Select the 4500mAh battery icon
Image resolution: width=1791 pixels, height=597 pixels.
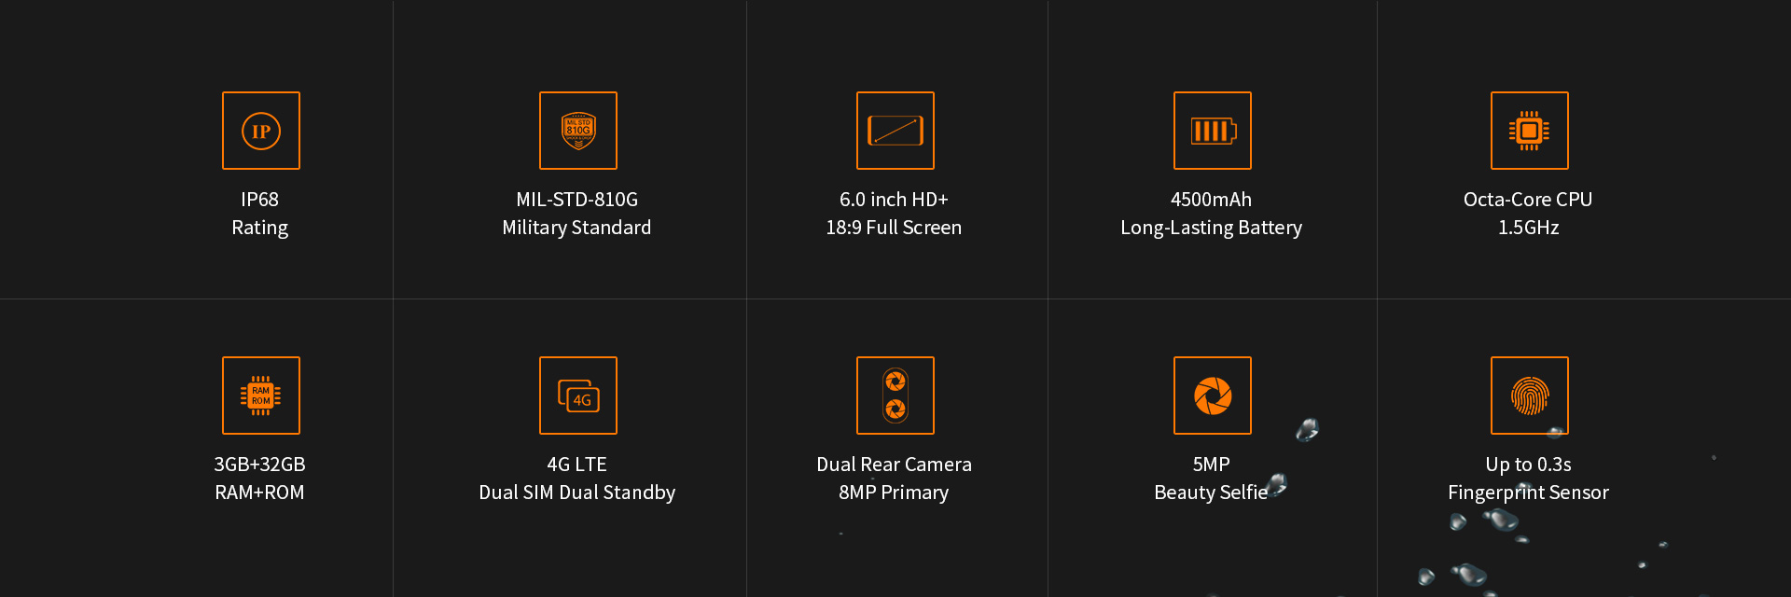coord(1213,131)
